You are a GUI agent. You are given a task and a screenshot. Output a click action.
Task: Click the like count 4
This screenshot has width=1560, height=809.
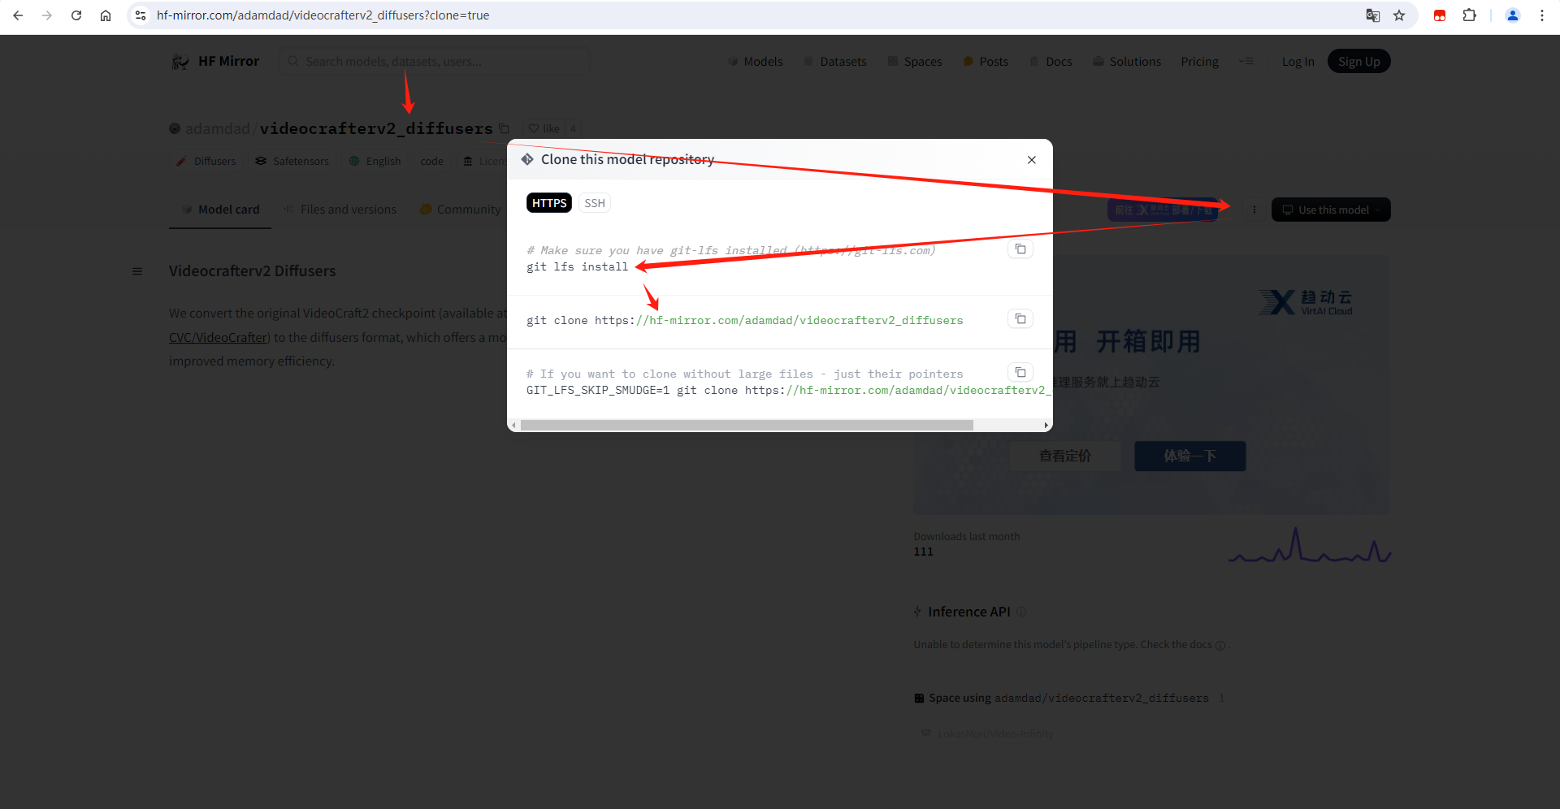pos(573,128)
